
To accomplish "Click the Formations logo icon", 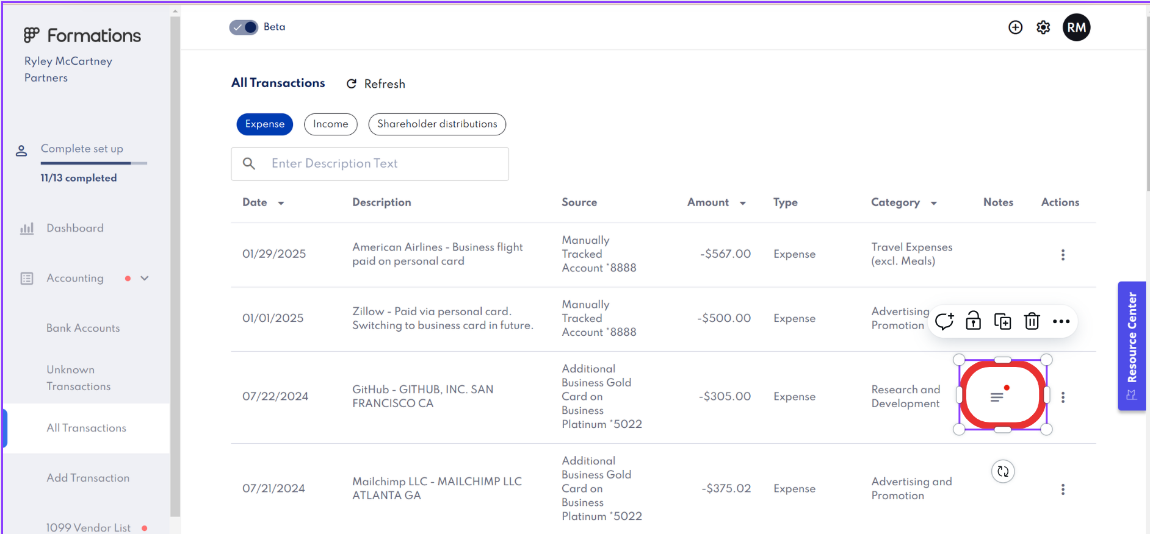I will 32,35.
